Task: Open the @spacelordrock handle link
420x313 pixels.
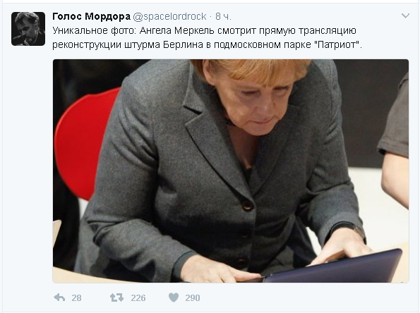Action: click(170, 16)
